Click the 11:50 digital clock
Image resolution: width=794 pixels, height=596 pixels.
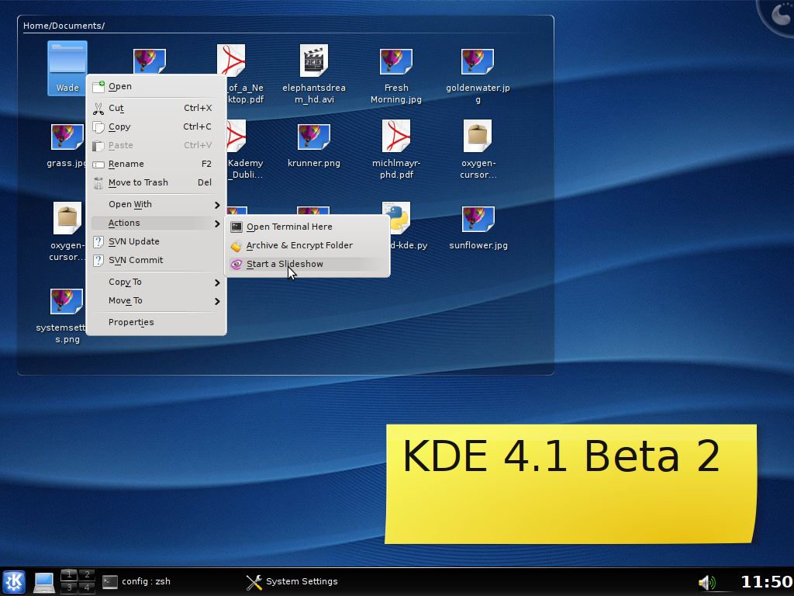point(767,582)
